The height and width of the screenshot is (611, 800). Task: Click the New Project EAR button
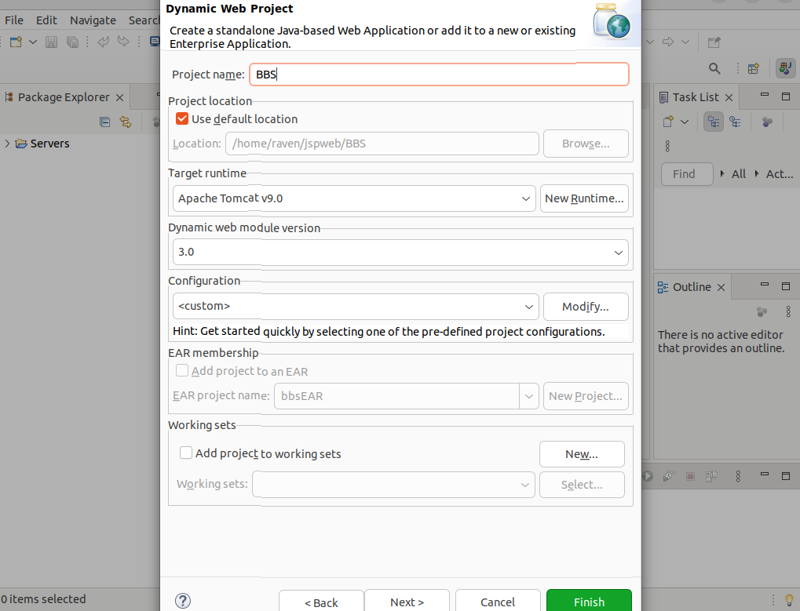click(586, 396)
